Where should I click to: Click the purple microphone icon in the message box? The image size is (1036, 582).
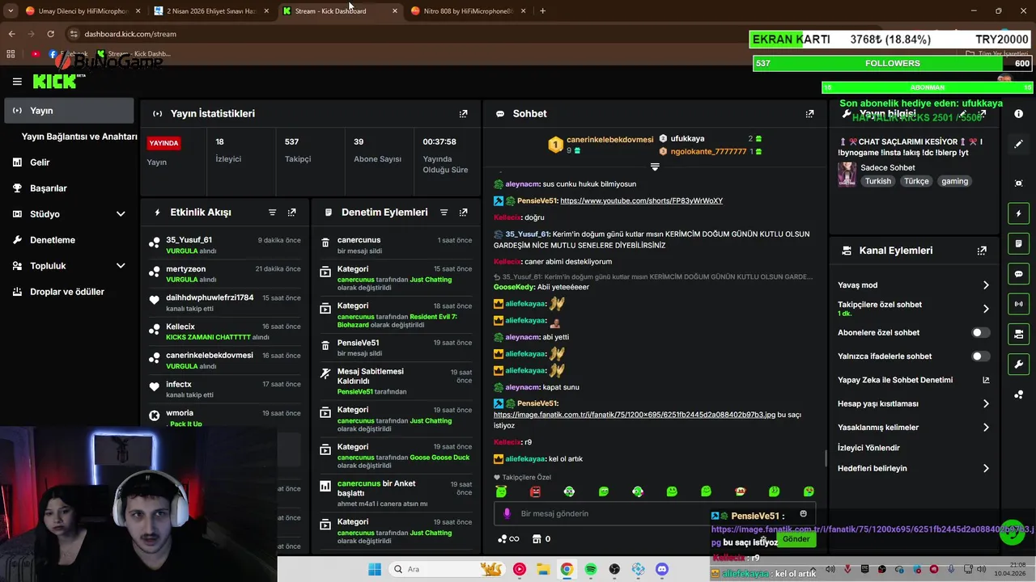tap(507, 513)
